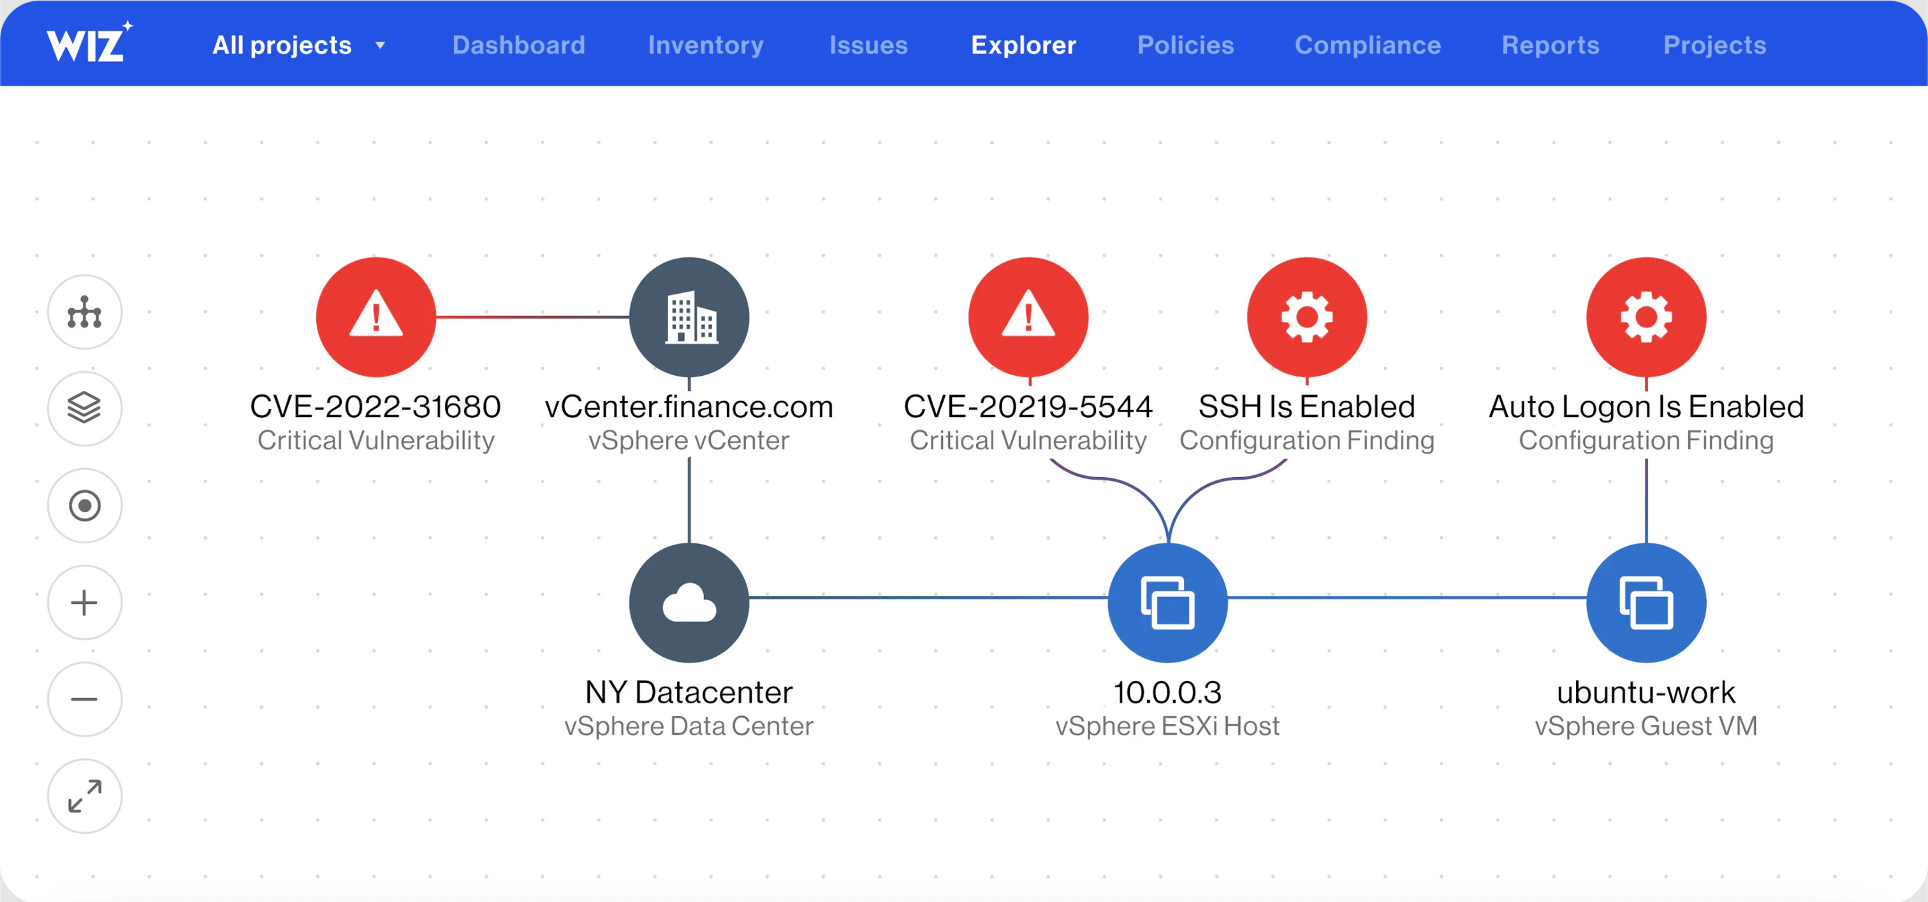
Task: Click the vSphere Guest VM subtitle
Action: click(1647, 726)
